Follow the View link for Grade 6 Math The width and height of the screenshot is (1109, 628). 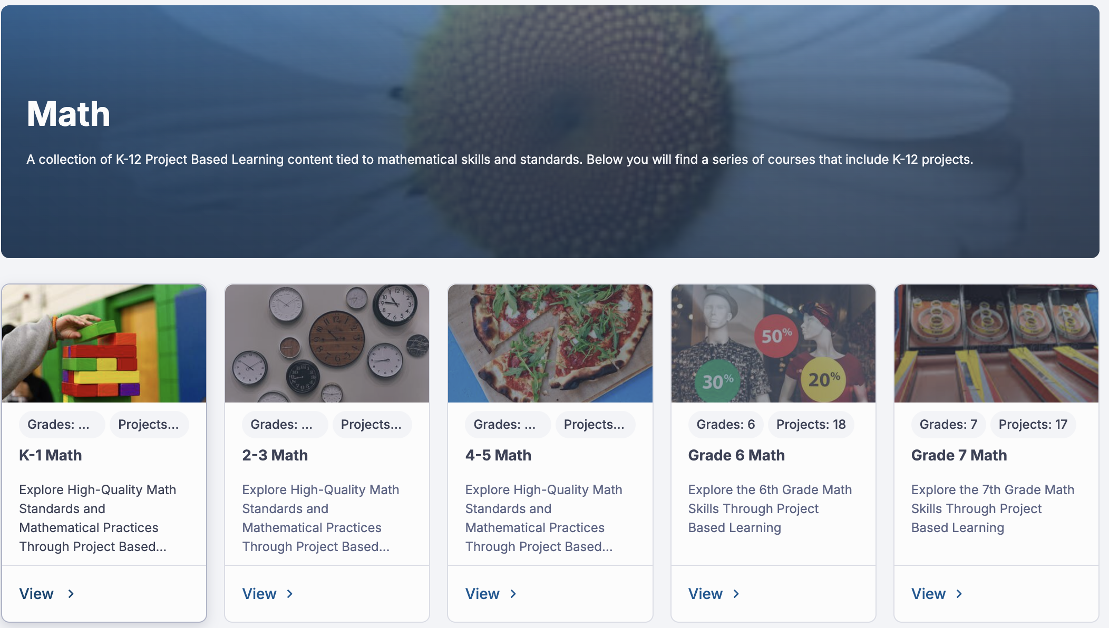[x=705, y=594]
